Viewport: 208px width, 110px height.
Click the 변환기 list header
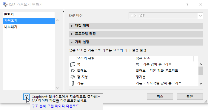pyautogui.click(x=29, y=15)
